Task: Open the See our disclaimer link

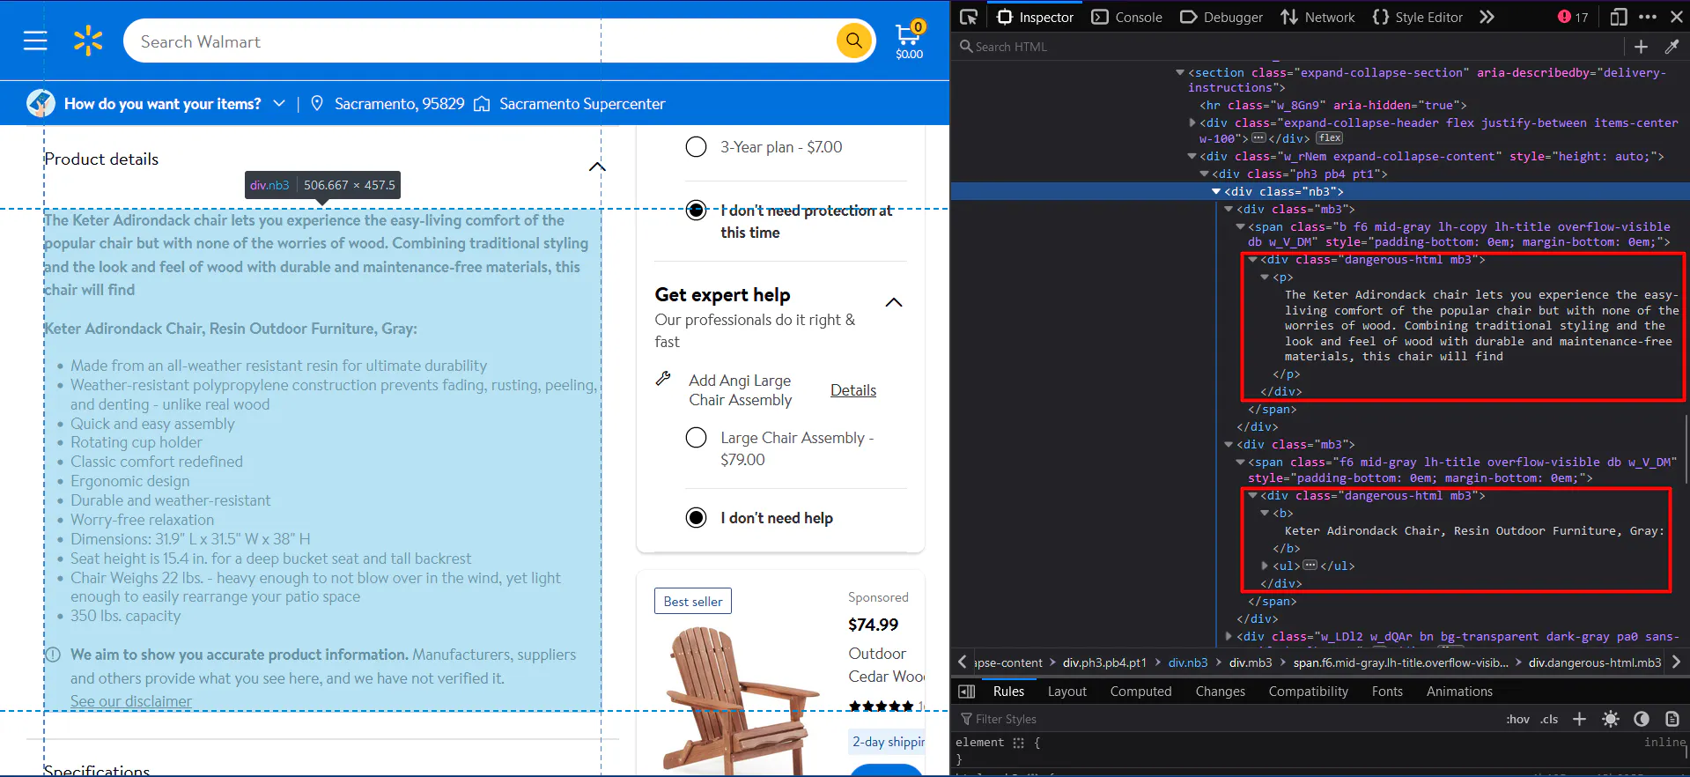Action: [x=131, y=701]
